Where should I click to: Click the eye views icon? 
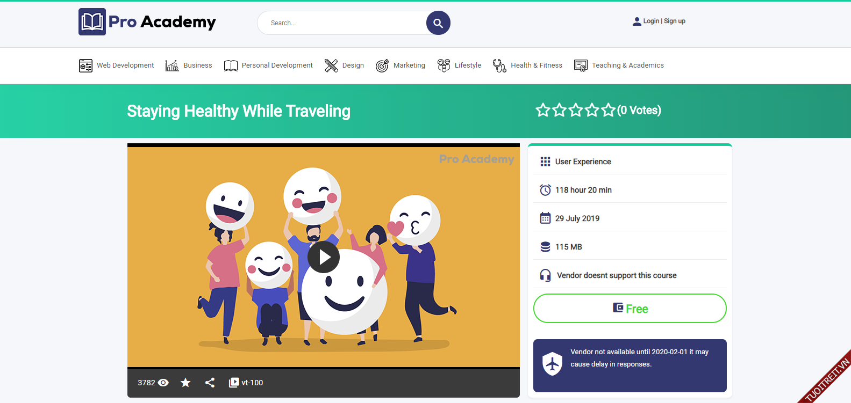point(163,383)
